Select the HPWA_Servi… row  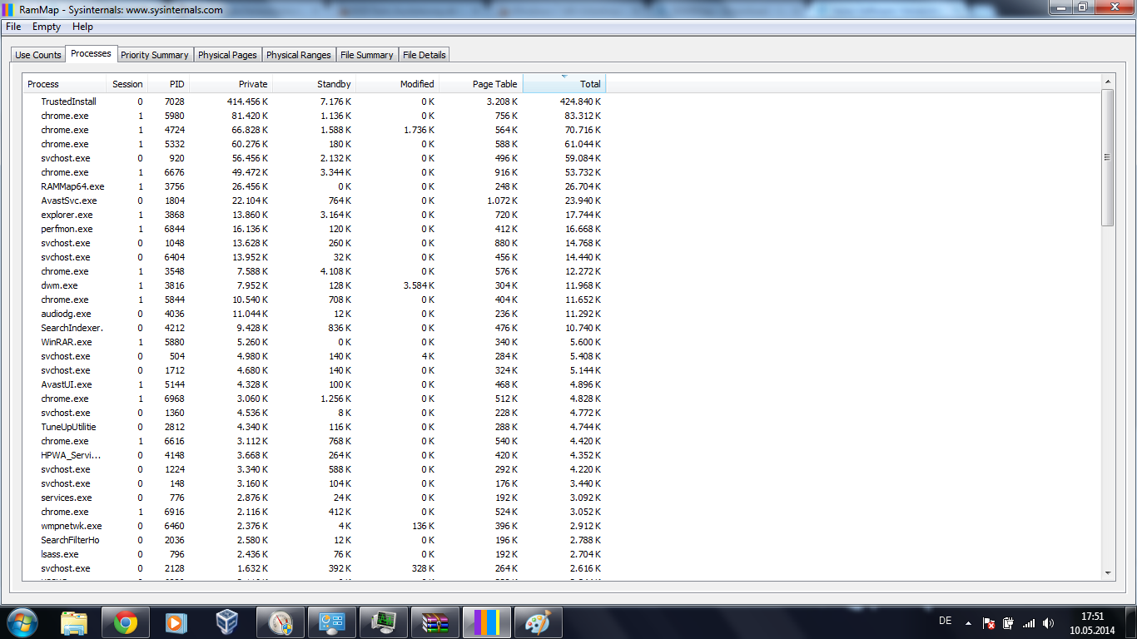click(x=315, y=455)
